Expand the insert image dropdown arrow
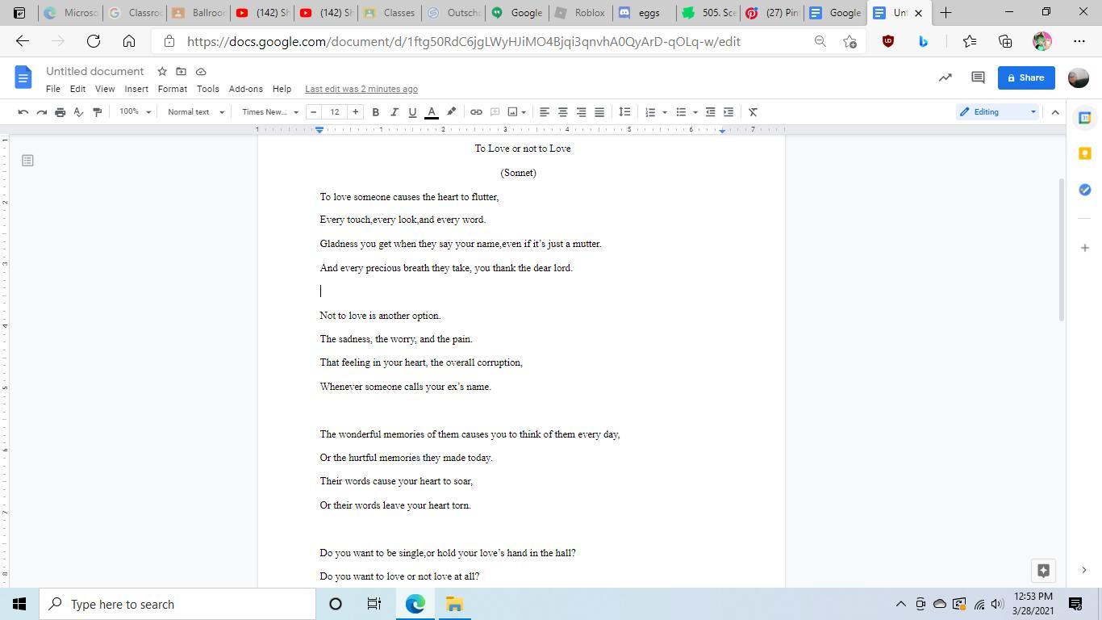Image resolution: width=1102 pixels, height=620 pixels. (524, 112)
